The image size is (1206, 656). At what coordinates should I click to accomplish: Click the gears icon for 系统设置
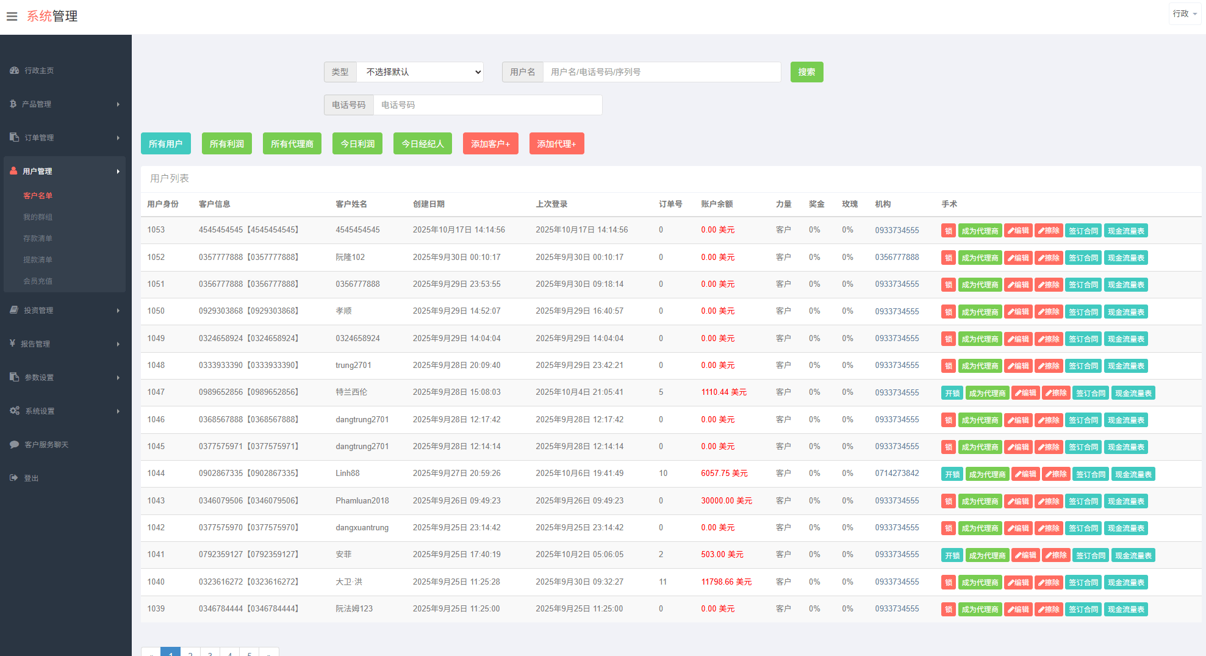coord(15,411)
